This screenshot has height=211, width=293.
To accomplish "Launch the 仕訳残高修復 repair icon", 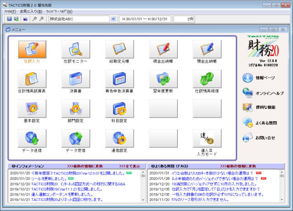I will click(x=207, y=79).
